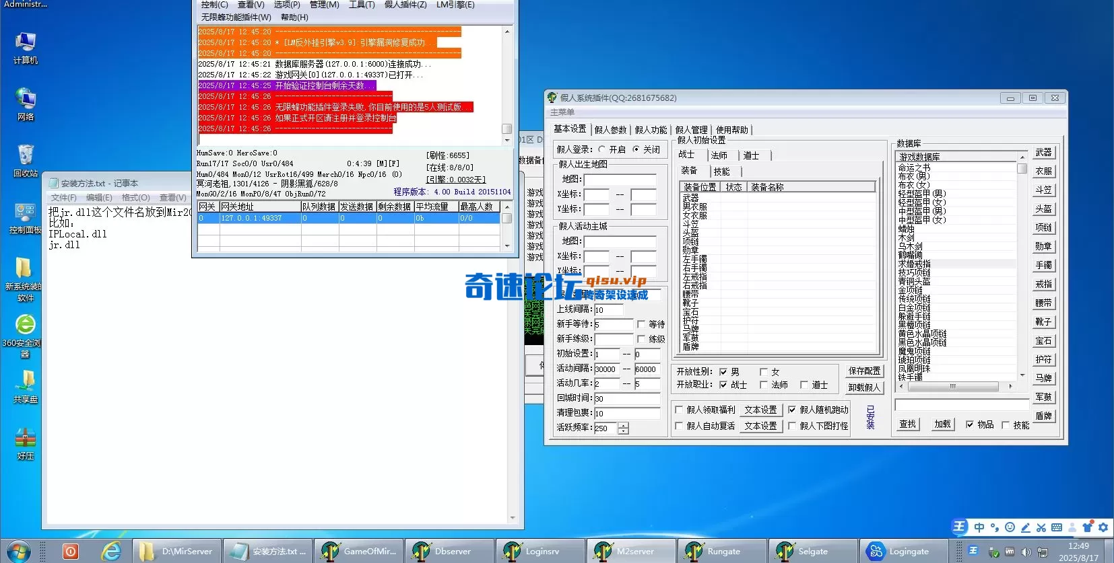This screenshot has width=1114, height=563.
Task: Open the 共享盘 desktop icon
Action: click(25, 387)
